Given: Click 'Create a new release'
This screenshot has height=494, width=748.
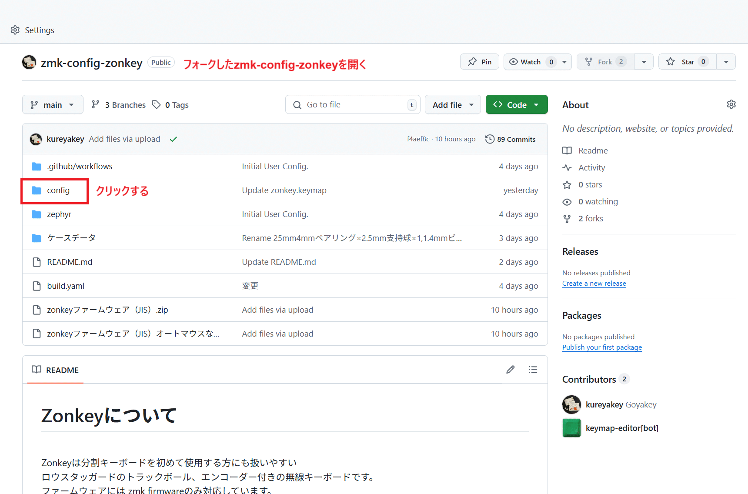Looking at the screenshot, I should pos(594,284).
